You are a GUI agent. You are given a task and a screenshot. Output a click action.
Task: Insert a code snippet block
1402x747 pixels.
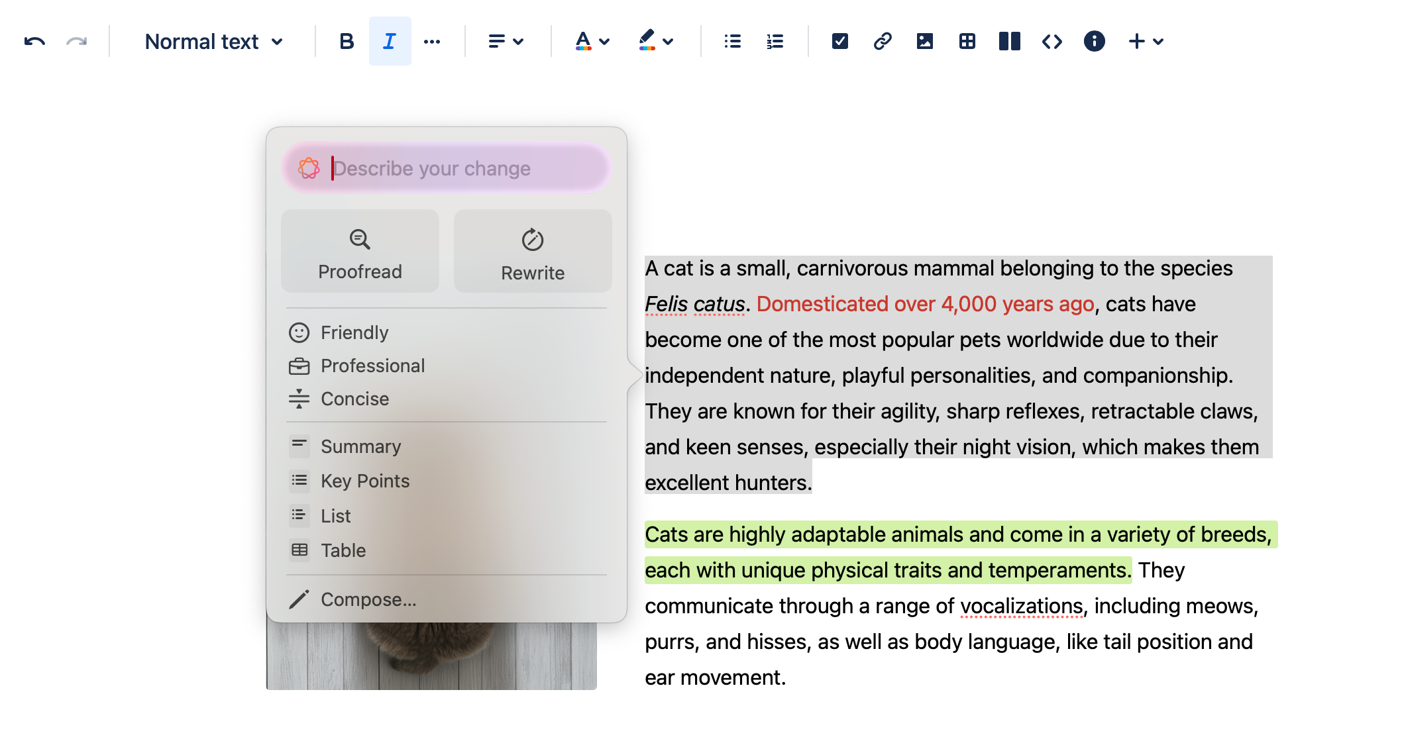point(1051,42)
